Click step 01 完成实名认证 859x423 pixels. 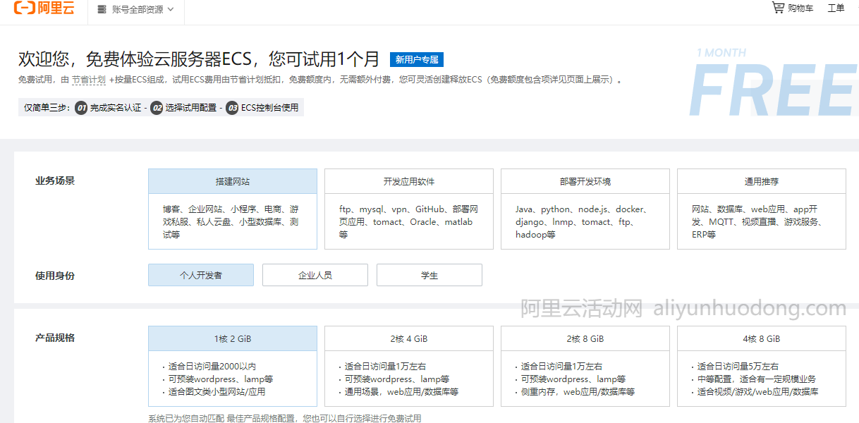109,108
